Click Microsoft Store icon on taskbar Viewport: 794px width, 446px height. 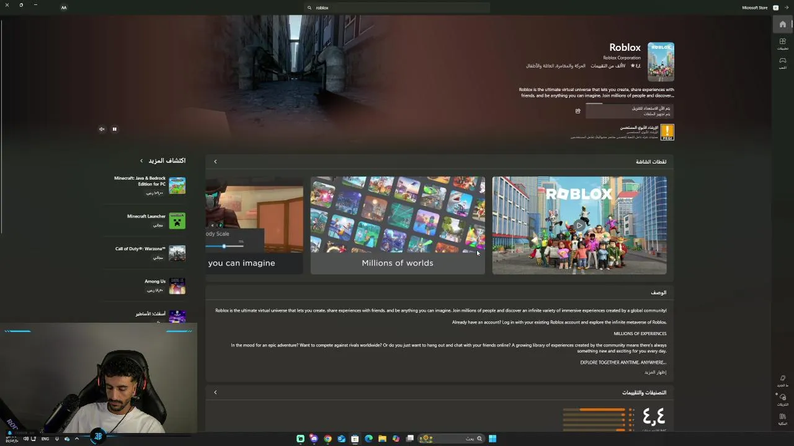(355, 439)
